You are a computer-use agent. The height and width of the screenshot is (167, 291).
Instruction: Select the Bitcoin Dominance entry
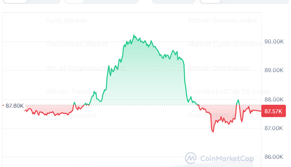click(218, 68)
